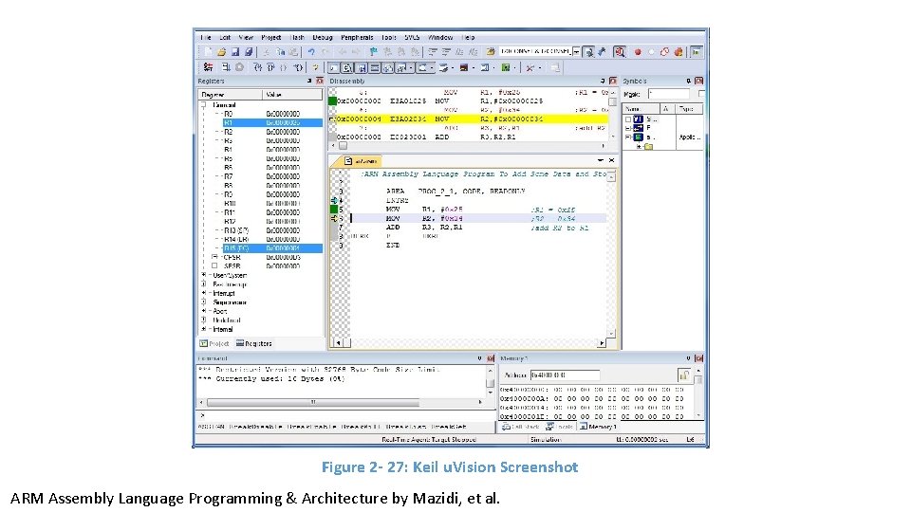Toggle the Command Window toolbar button
Image resolution: width=911 pixels, height=512 pixels.
click(x=333, y=67)
